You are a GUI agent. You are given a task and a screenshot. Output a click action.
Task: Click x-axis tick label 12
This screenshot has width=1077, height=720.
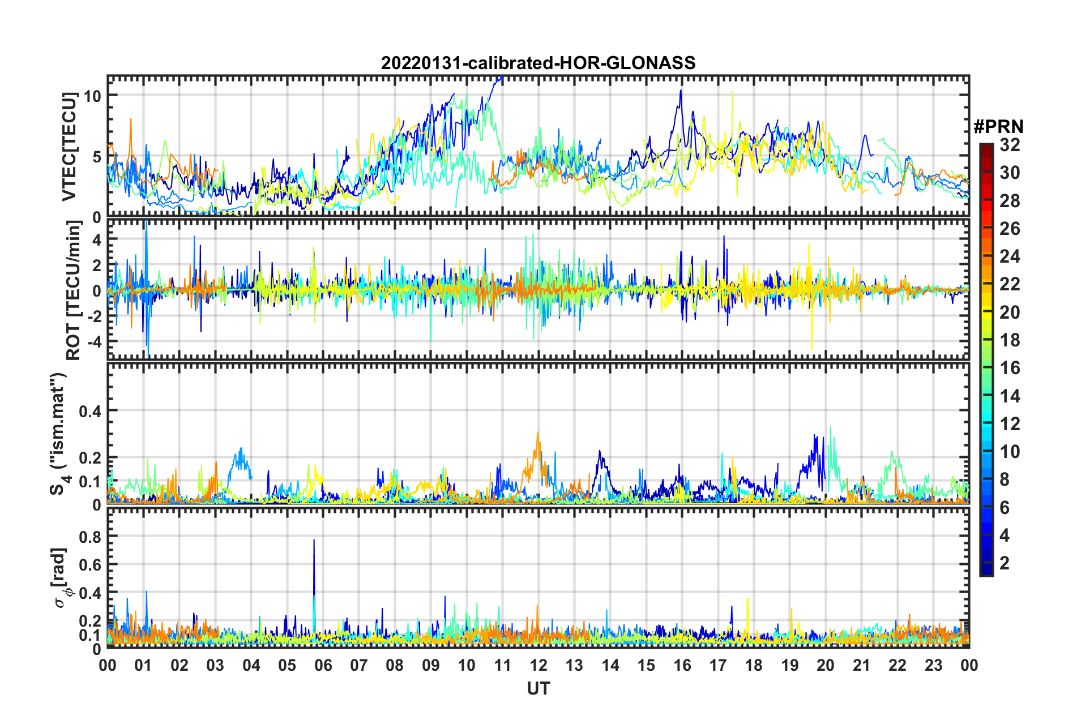pos(538,665)
